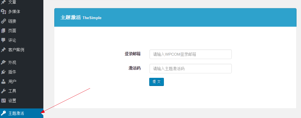Image resolution: width=301 pixels, height=118 pixels.
Task: Click the plug icon for 插件
Action: coord(3,72)
